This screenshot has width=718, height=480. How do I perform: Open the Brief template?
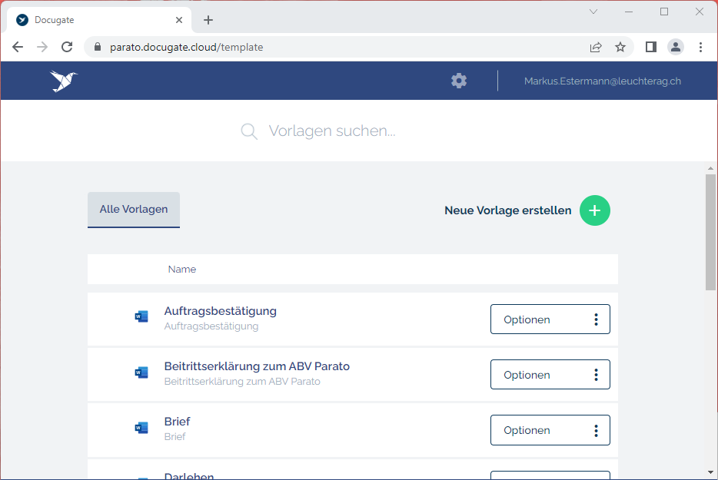point(178,422)
